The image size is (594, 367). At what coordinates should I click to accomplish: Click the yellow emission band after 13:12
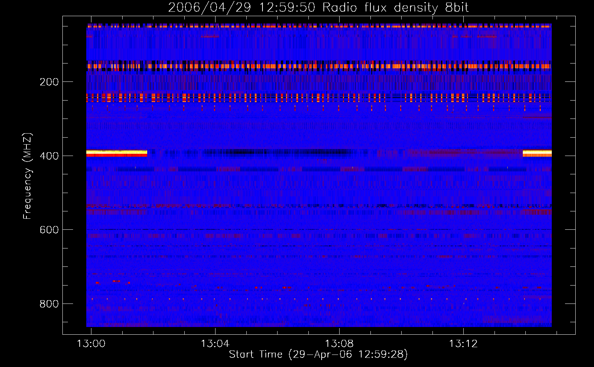(x=537, y=153)
